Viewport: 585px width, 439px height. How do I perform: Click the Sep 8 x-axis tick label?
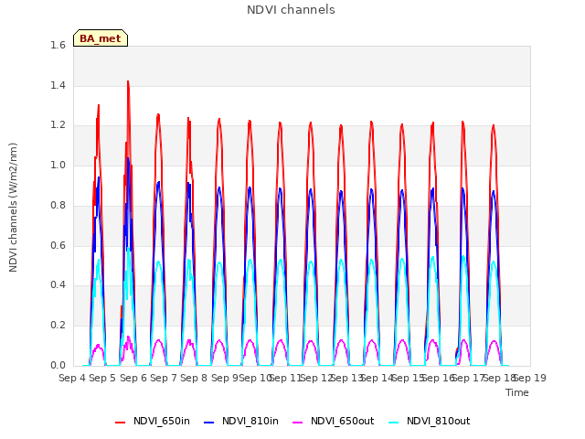tap(194, 378)
